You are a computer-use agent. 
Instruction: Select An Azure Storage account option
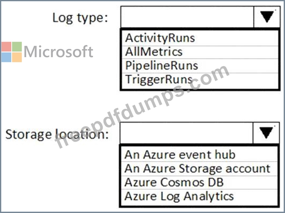199,169
